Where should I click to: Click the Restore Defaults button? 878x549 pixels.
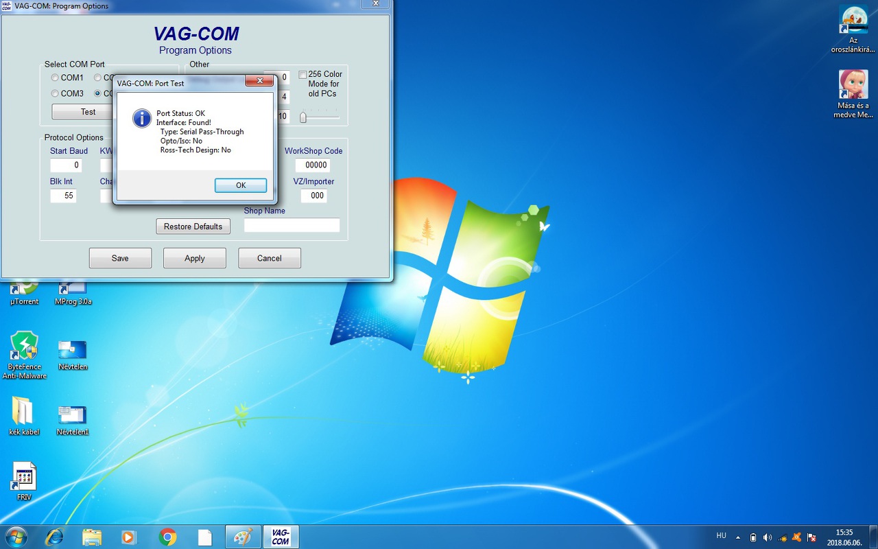coord(193,226)
